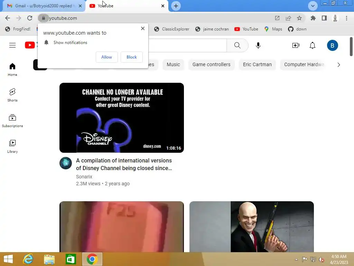Viewport: 354px width, 266px height.
Task: Show hidden tray icons arrow
Action: click(x=296, y=259)
